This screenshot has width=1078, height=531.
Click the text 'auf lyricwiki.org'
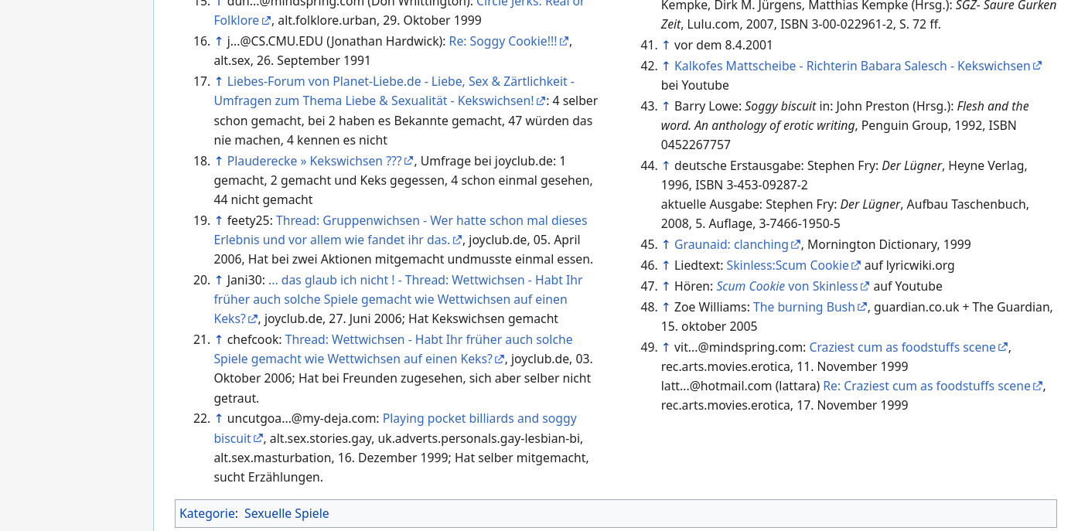click(x=909, y=266)
